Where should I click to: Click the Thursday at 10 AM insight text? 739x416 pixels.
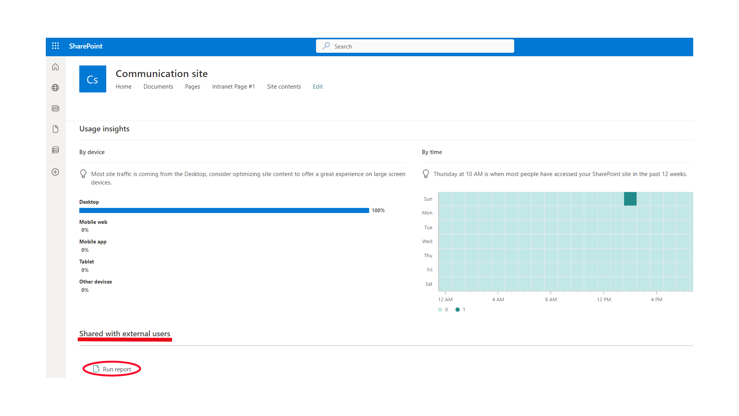560,174
